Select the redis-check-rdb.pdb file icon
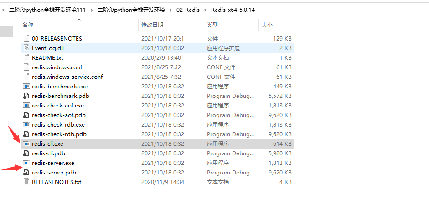The image size is (429, 220). click(26, 134)
